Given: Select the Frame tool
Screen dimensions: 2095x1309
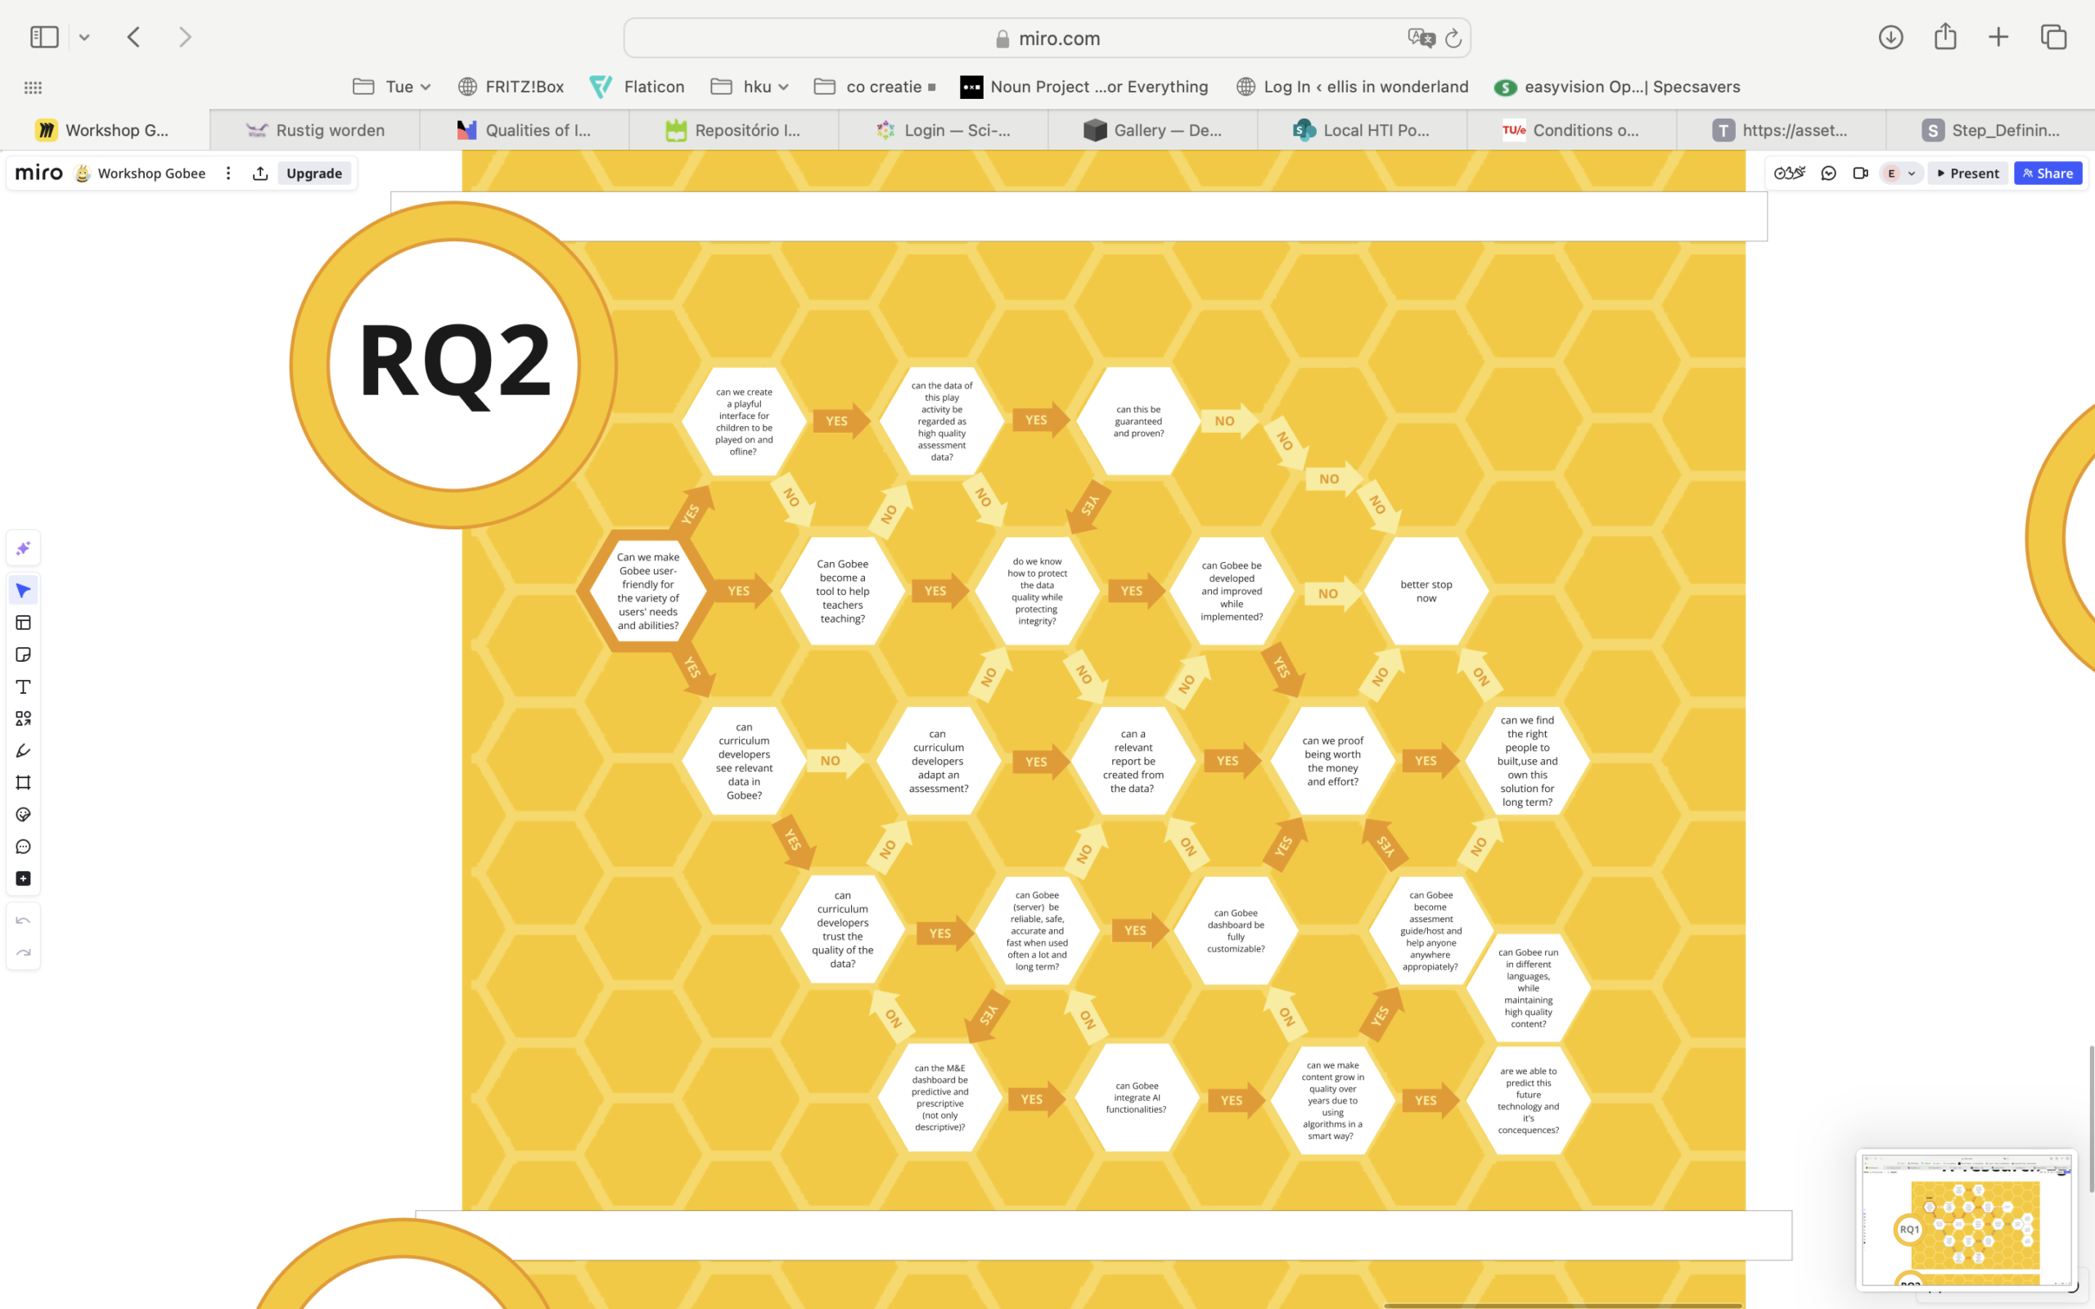Looking at the screenshot, I should [x=24, y=783].
